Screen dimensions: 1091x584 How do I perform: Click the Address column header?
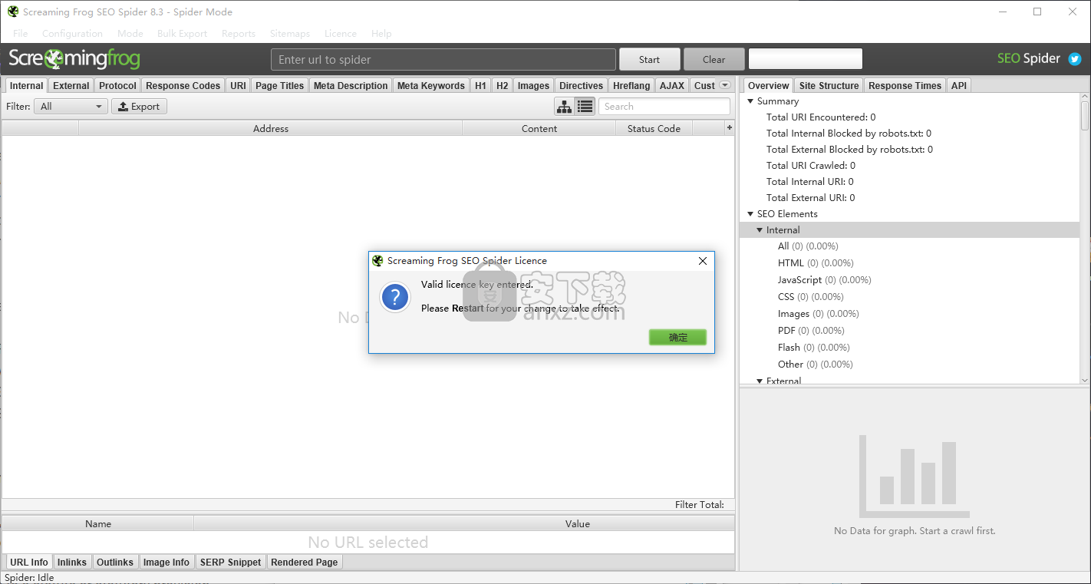click(x=271, y=128)
